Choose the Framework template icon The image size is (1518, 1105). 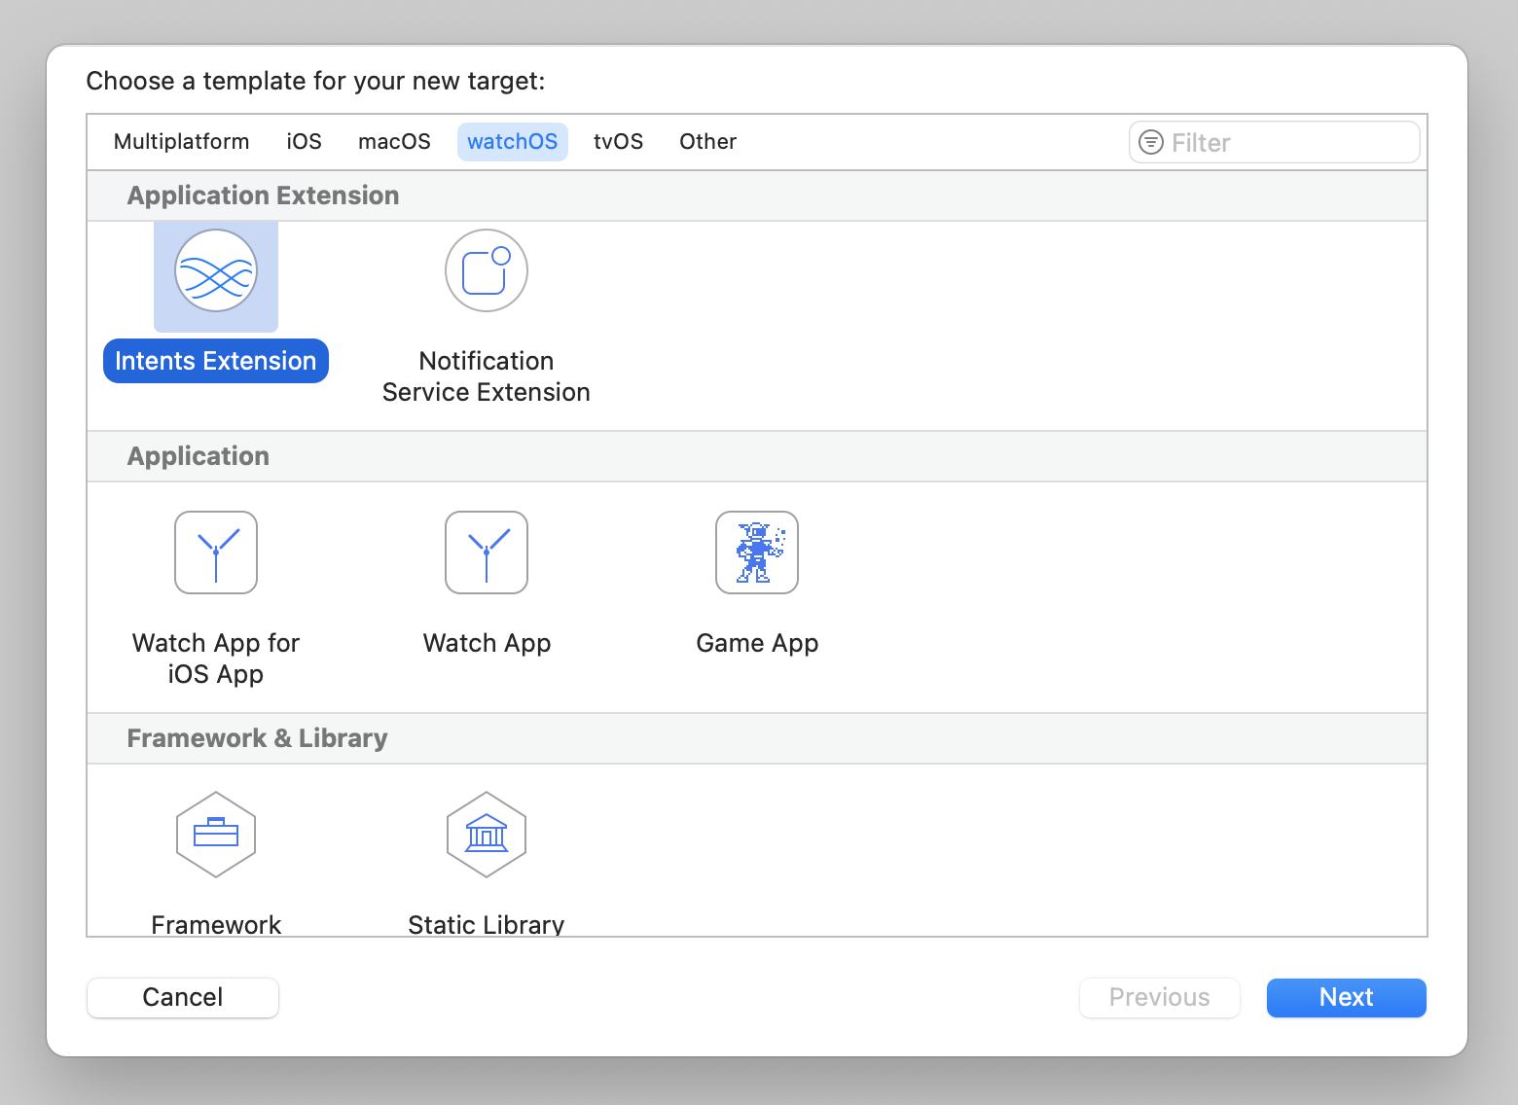216,835
